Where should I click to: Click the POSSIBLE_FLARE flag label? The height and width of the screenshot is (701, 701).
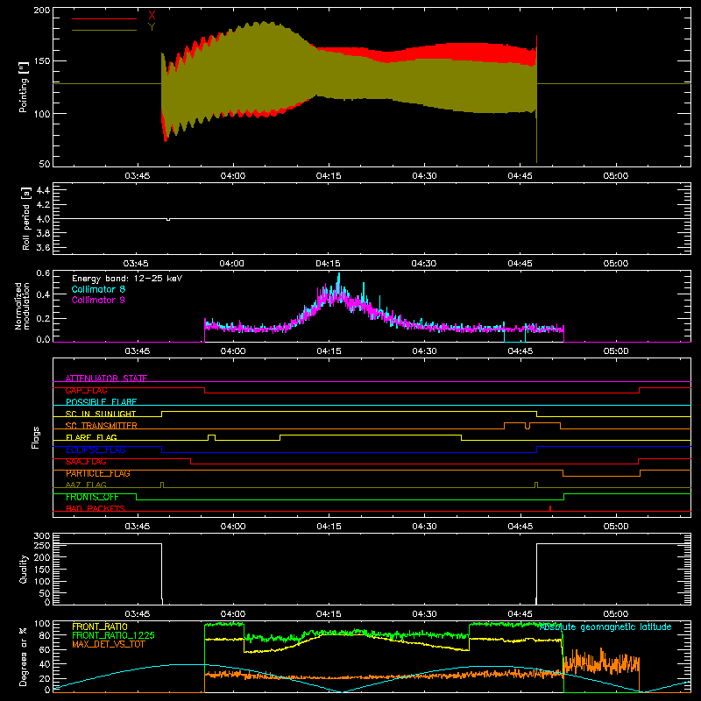(101, 402)
